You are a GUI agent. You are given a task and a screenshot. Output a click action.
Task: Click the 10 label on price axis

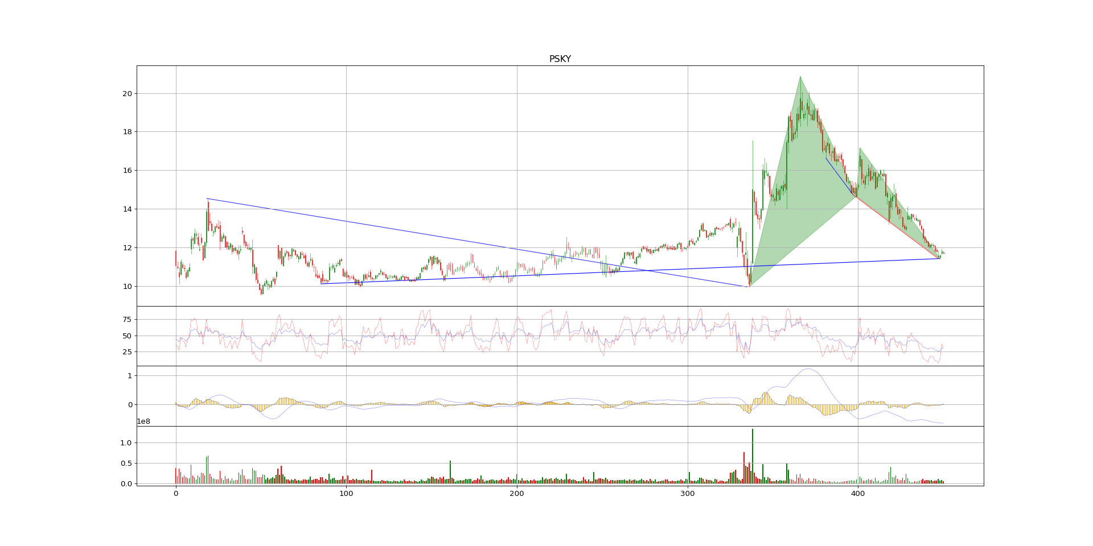127,287
